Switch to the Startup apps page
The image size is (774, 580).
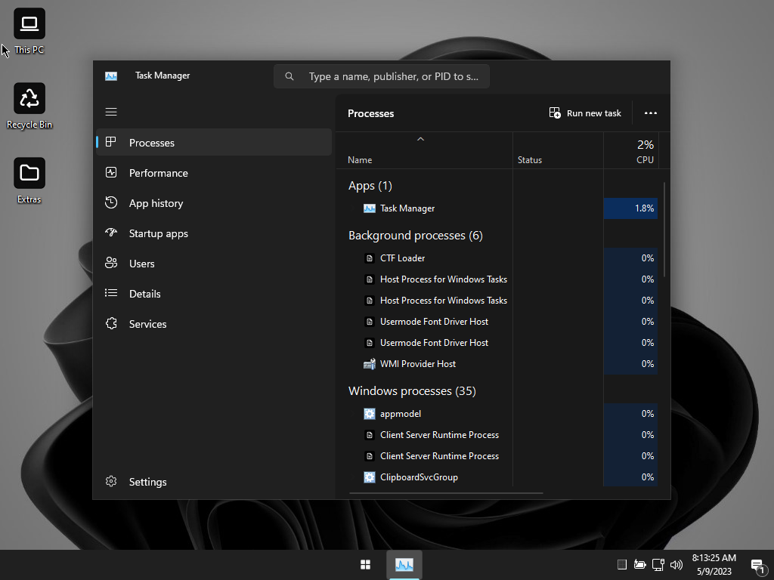click(x=214, y=233)
